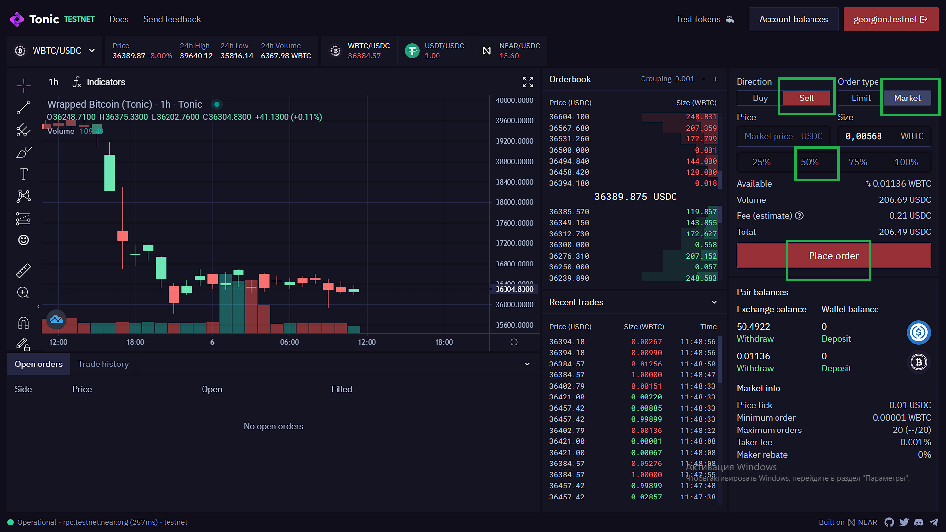Open the emoji sticker tool
Viewport: 946px width, 532px height.
click(23, 240)
